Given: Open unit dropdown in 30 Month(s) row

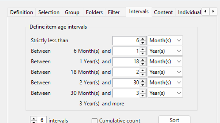Looking at the screenshot, I should (x=165, y=93).
